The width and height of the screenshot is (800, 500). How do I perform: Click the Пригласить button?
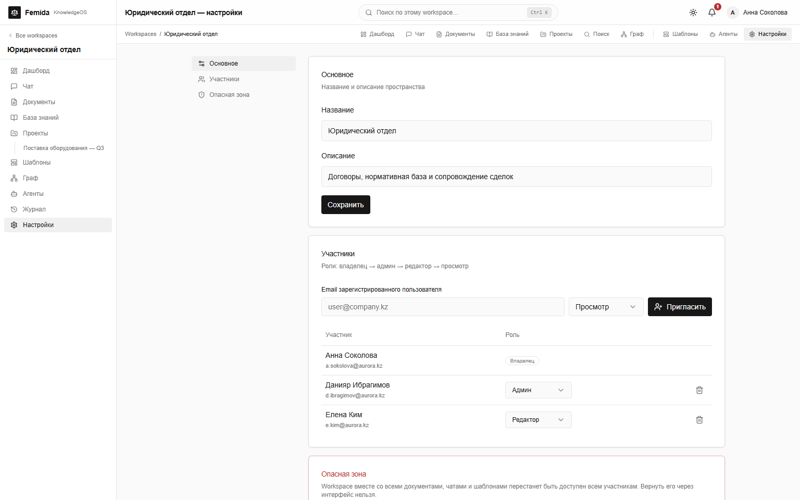point(680,307)
